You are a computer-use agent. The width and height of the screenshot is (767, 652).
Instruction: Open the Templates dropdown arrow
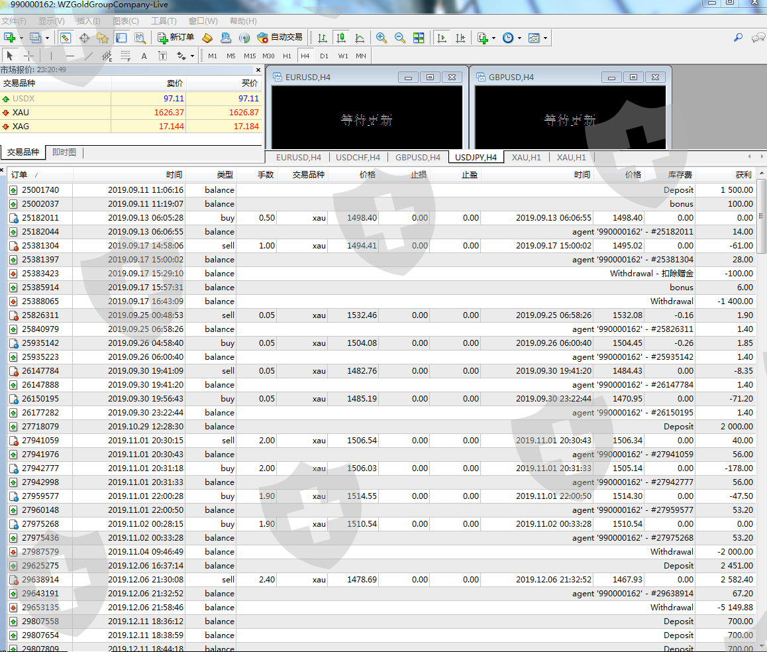click(x=546, y=38)
